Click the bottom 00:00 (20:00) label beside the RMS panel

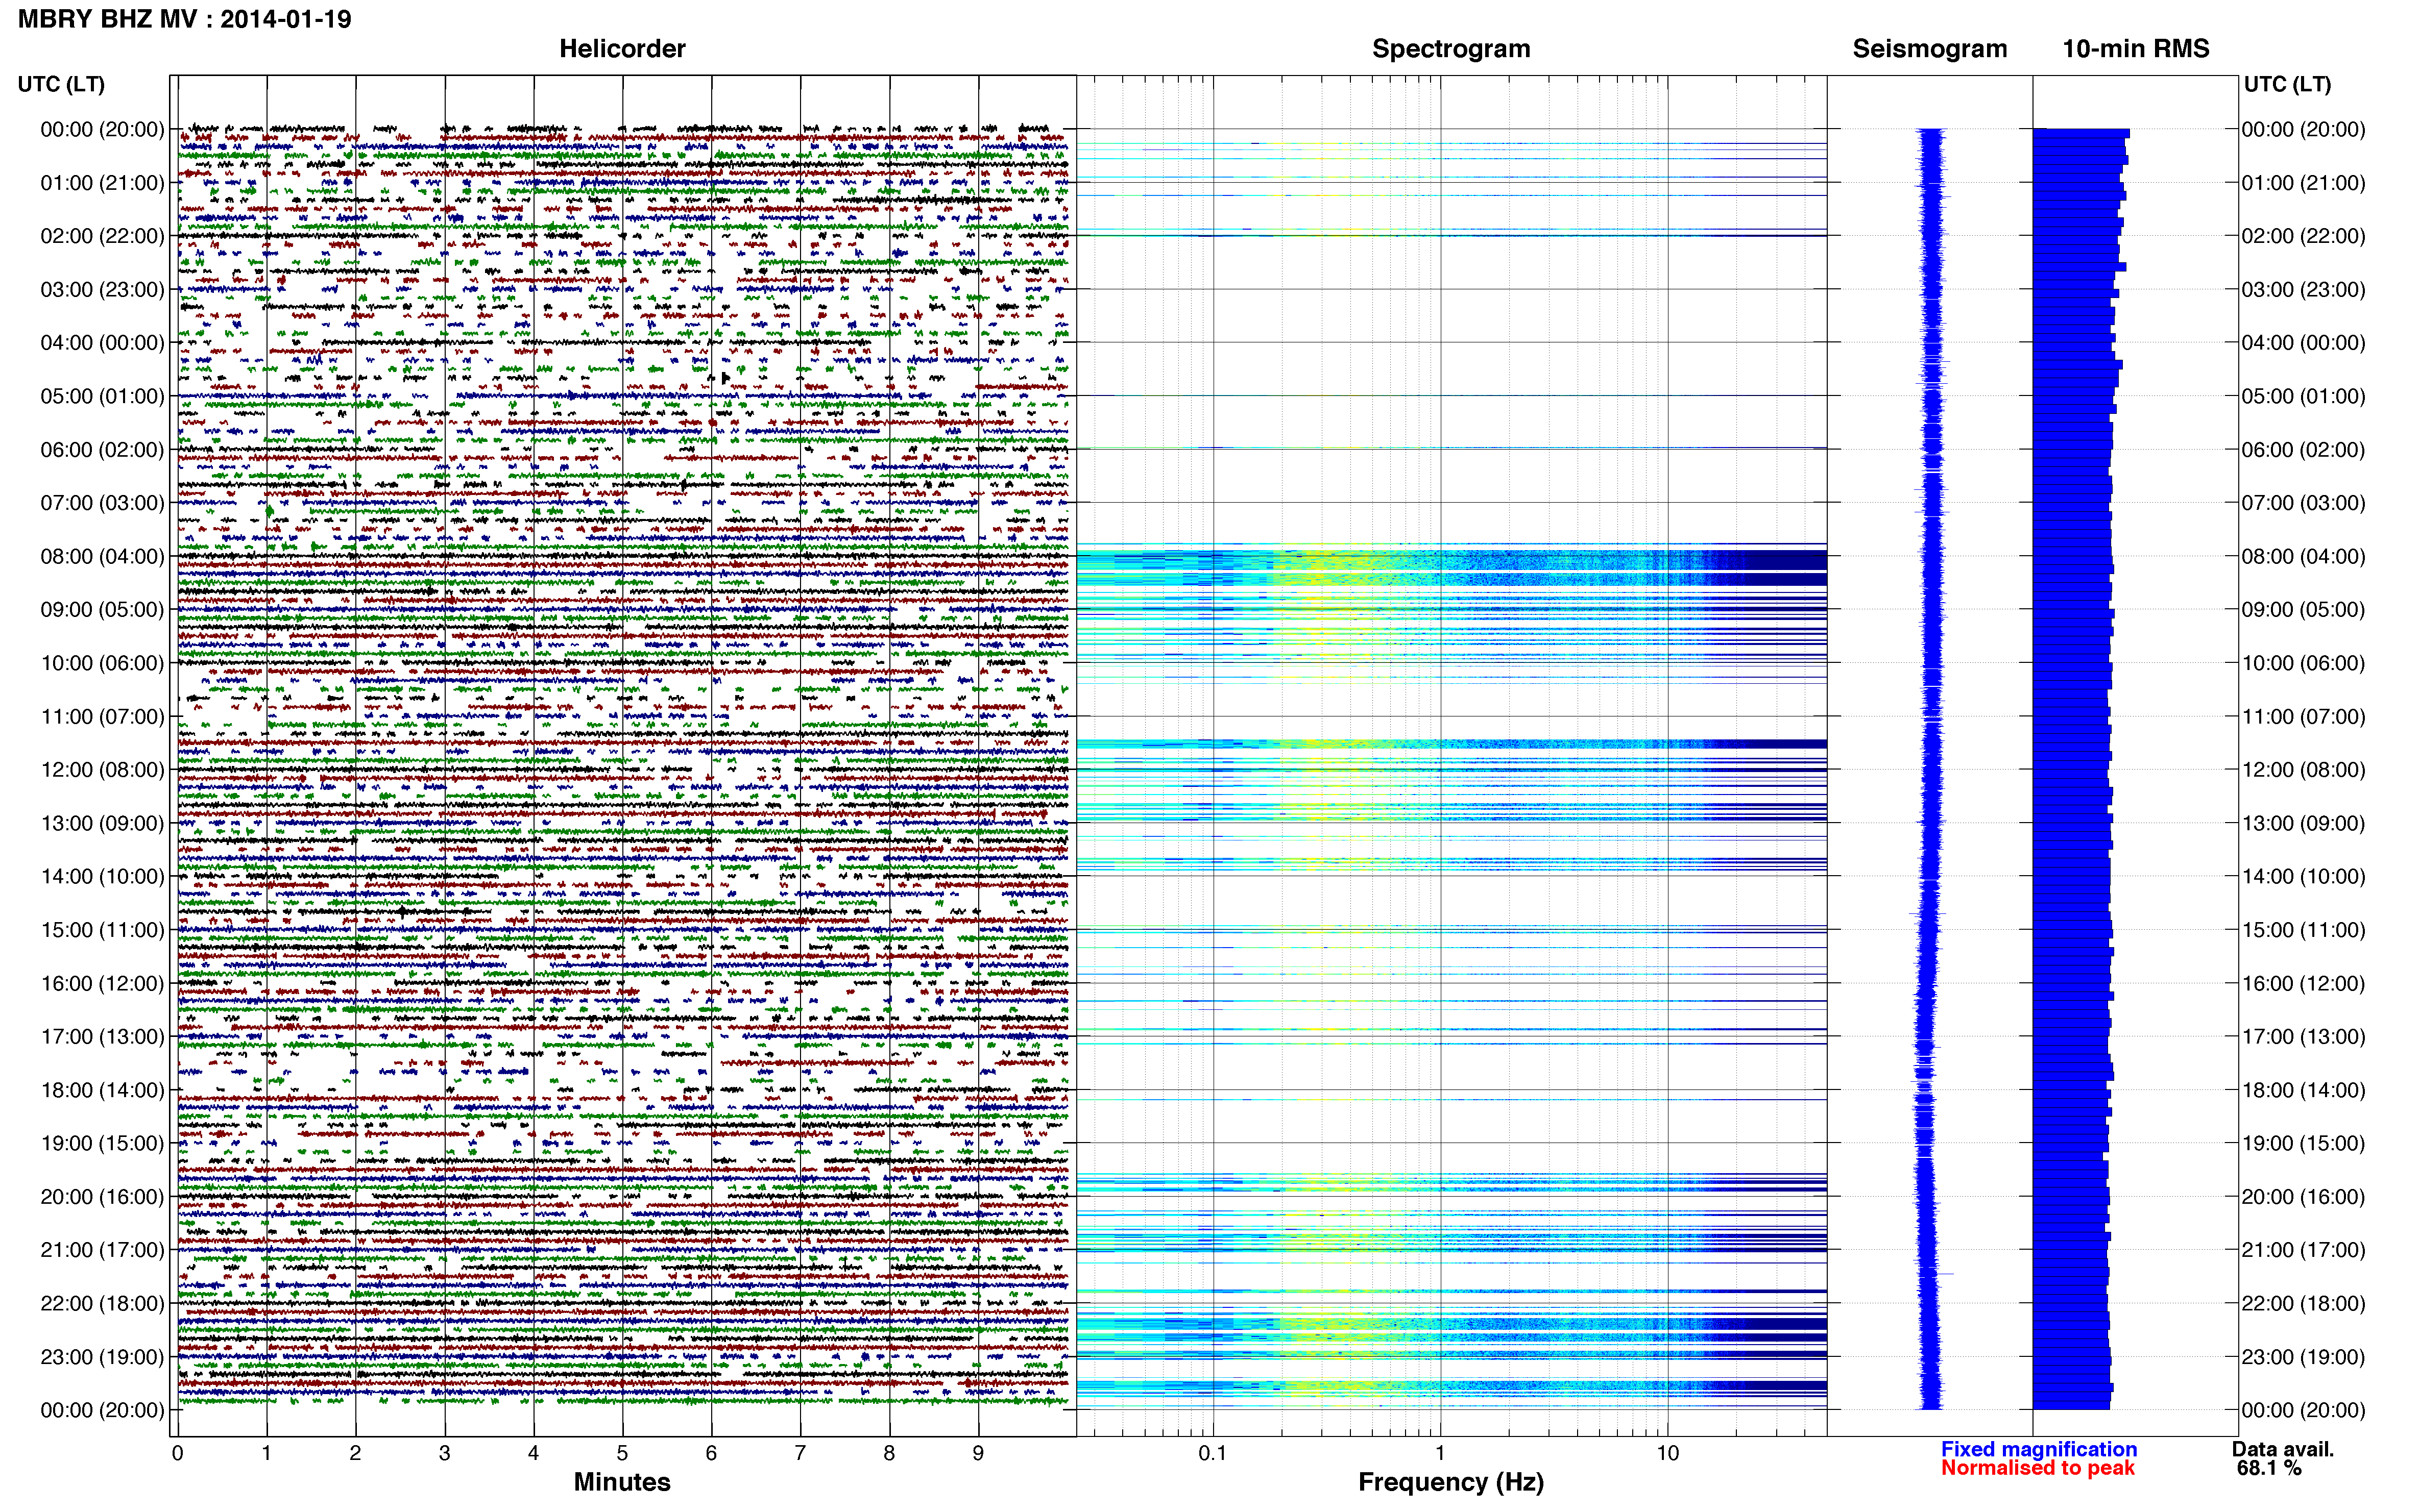pyautogui.click(x=2303, y=1410)
